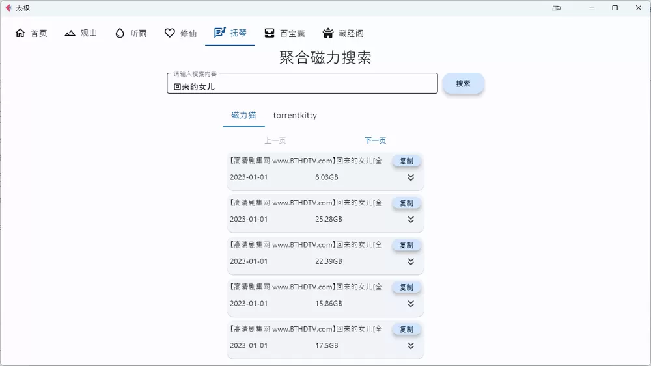Open the 百宝囊 tab label

[x=292, y=33]
